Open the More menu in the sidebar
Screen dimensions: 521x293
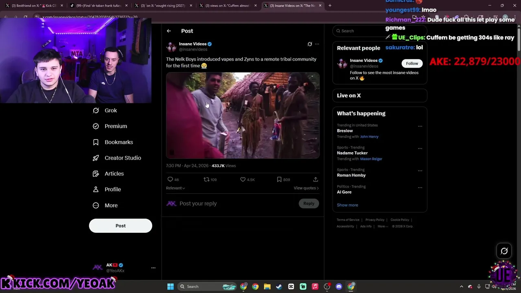[105, 206]
